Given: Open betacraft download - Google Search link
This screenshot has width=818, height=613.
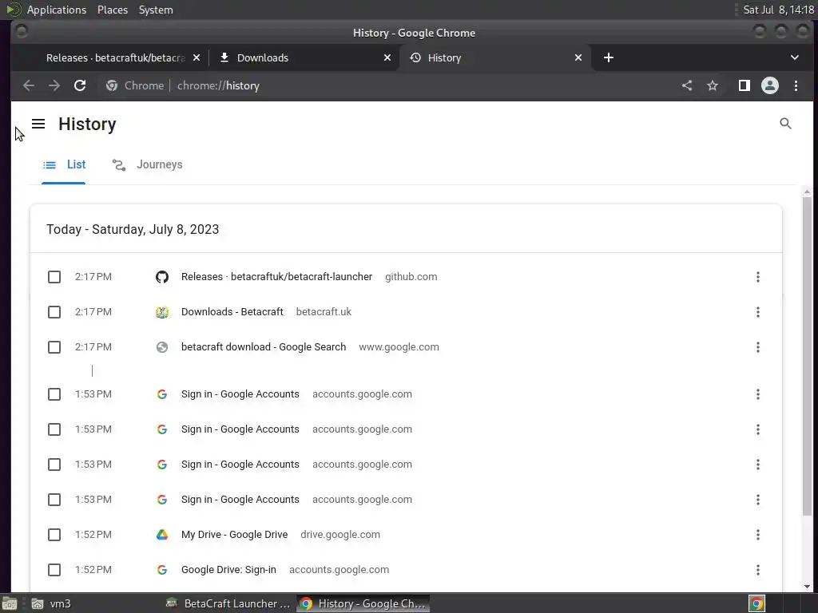Looking at the screenshot, I should point(264,347).
